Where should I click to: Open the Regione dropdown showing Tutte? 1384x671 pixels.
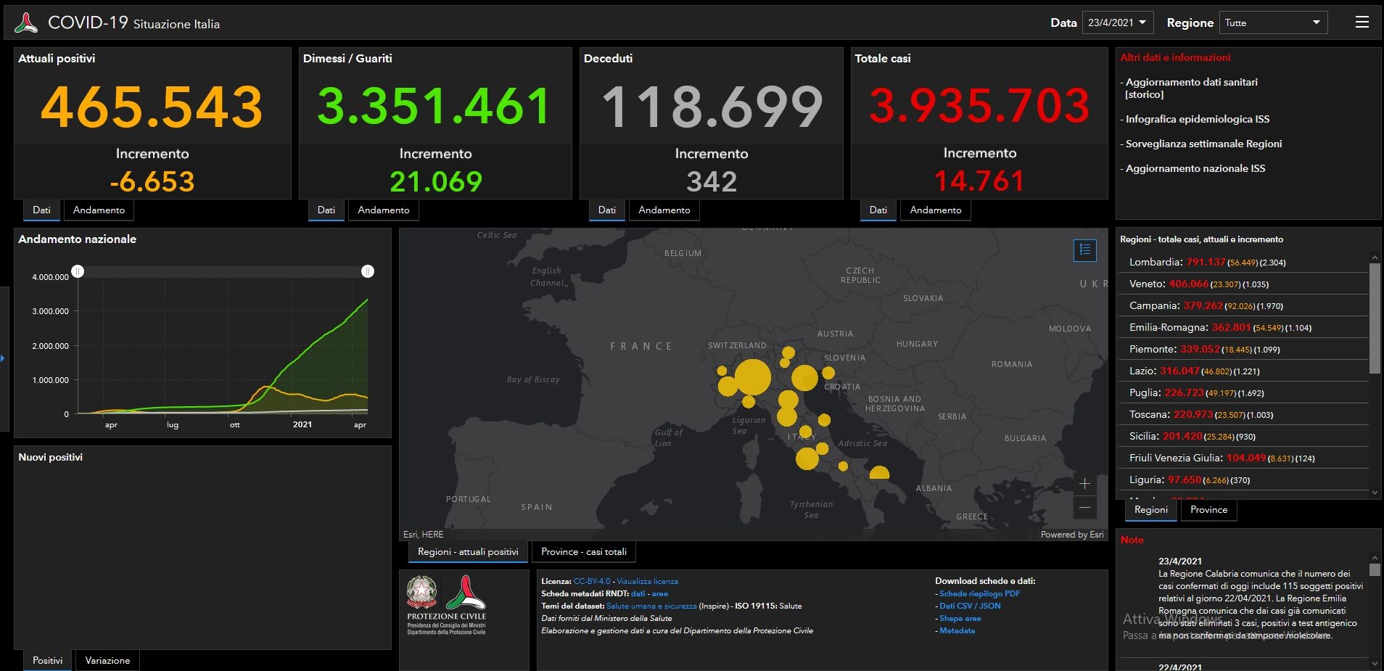click(1273, 22)
